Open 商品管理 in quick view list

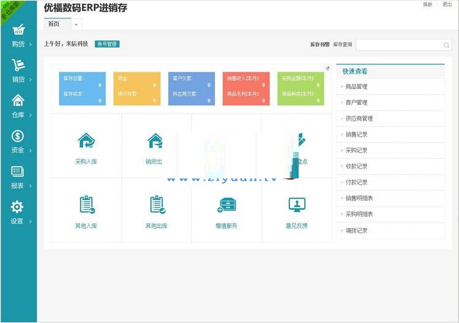356,86
